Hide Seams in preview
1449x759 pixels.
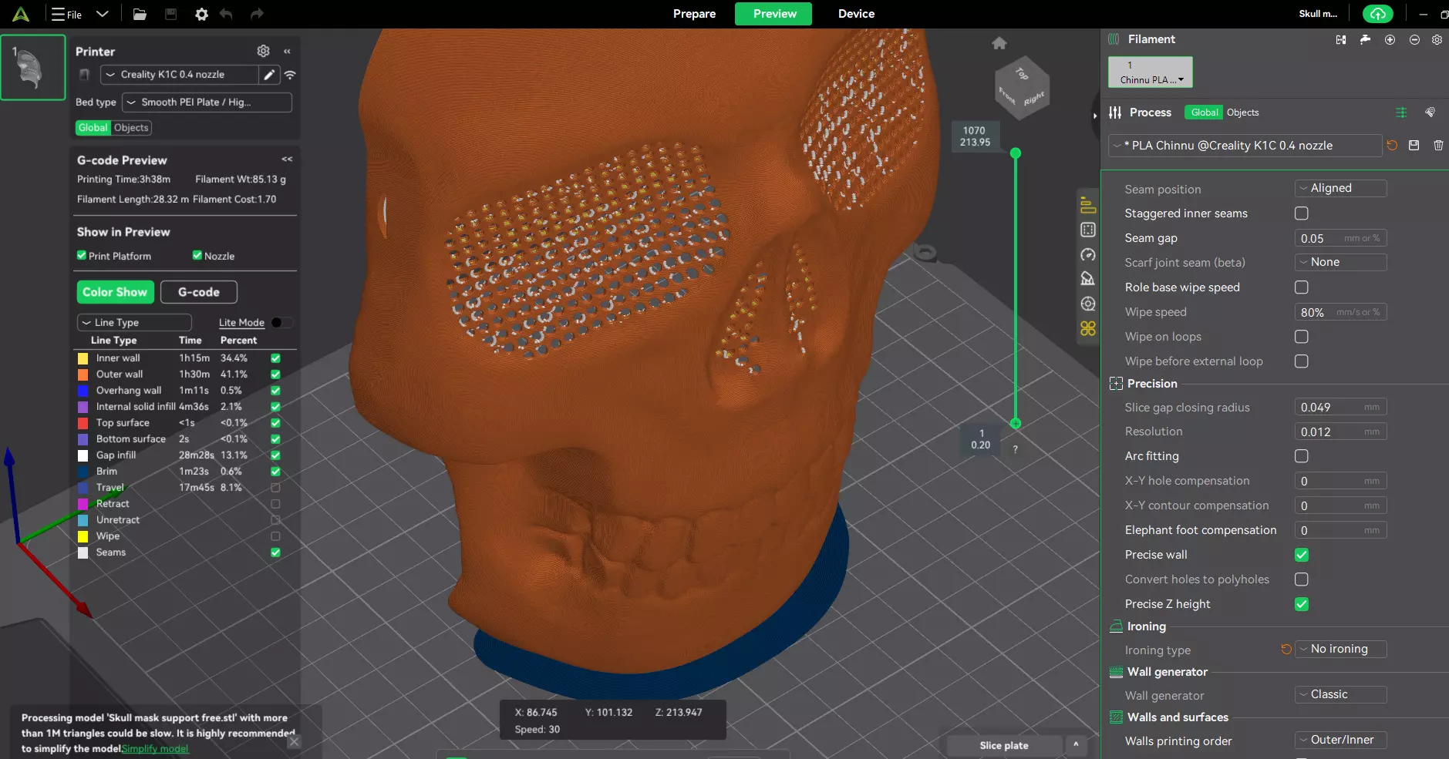(275, 552)
